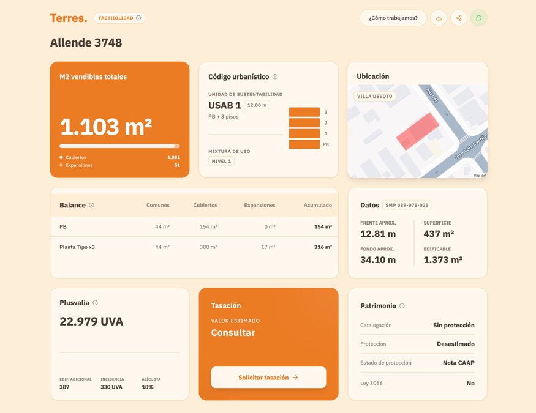Open the share icon in the header
The image size is (536, 413).
coord(459,18)
